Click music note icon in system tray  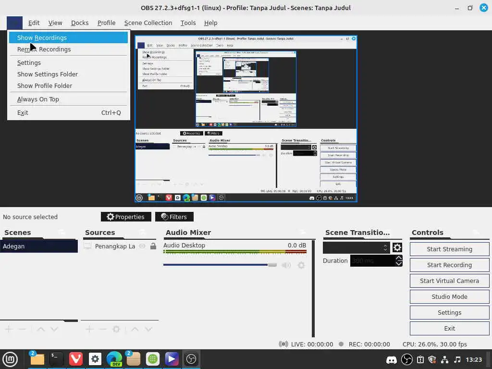pyautogui.click(x=457, y=359)
